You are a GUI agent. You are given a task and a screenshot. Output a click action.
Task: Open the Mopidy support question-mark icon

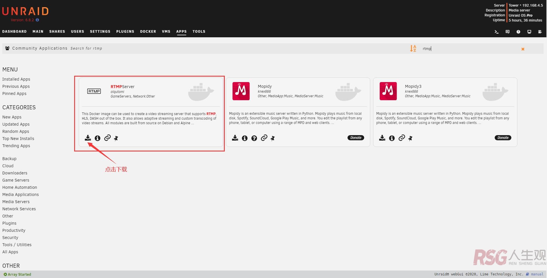(x=254, y=138)
